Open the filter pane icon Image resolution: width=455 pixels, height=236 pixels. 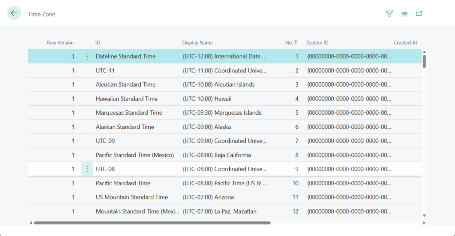click(390, 14)
